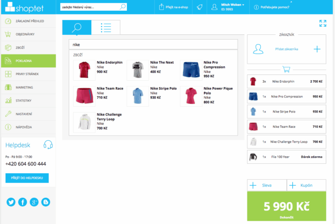This screenshot has width=335, height=224.
Task: Open Statistiky in sidebar
Action: (28, 101)
